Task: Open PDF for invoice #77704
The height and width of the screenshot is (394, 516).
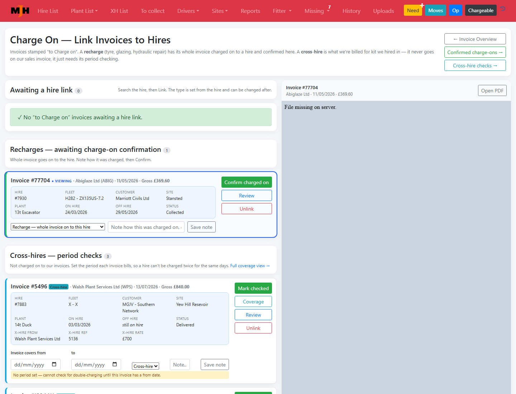Action: coord(492,91)
